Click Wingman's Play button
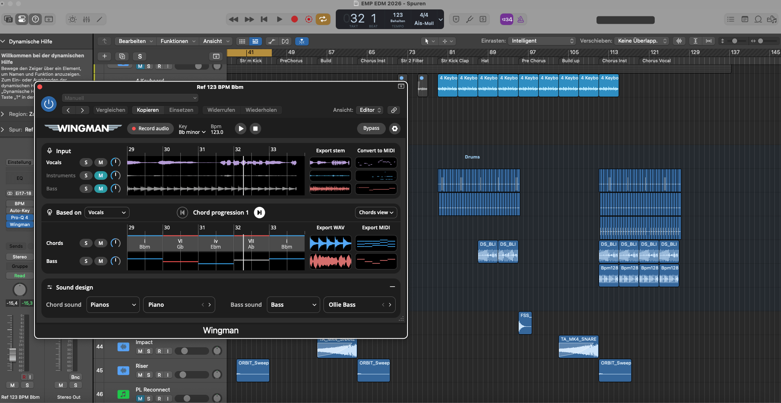 click(241, 129)
